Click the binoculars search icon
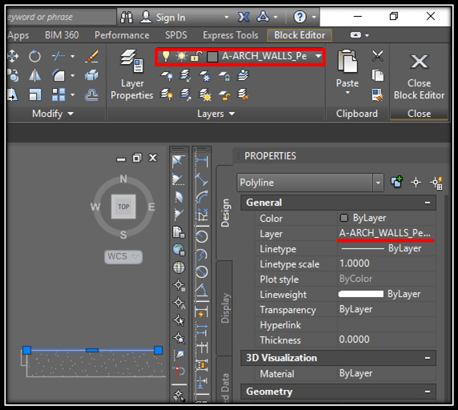458x410 pixels. (127, 17)
